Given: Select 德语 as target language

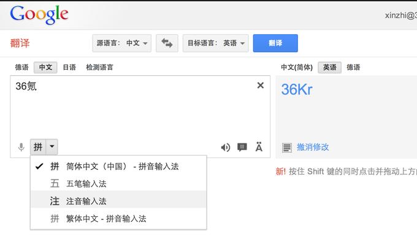Looking at the screenshot, I should [x=353, y=67].
